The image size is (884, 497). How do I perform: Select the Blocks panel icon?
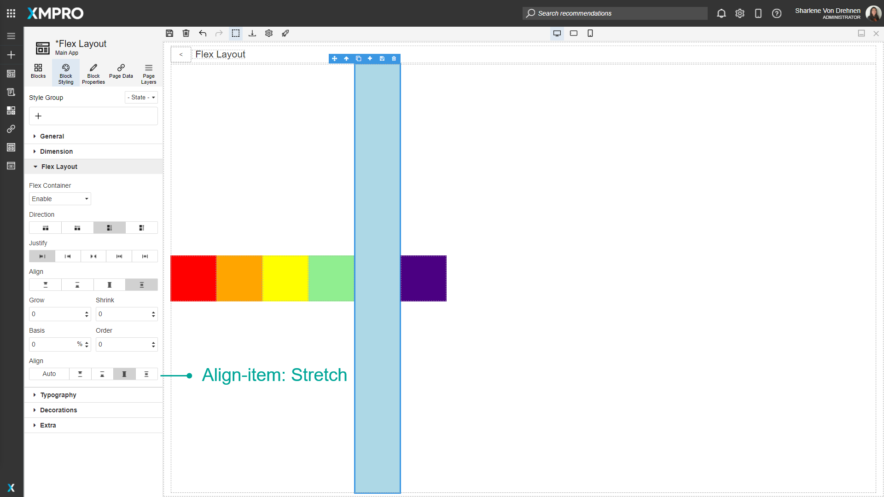pyautogui.click(x=38, y=72)
